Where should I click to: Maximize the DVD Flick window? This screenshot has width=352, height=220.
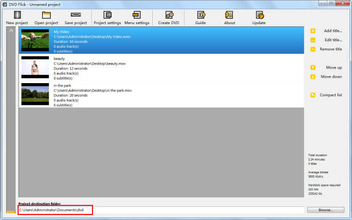[x=331, y=4]
